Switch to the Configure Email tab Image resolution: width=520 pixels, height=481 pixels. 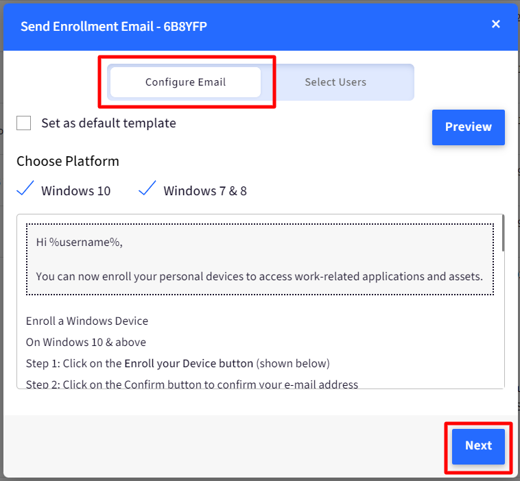(185, 82)
